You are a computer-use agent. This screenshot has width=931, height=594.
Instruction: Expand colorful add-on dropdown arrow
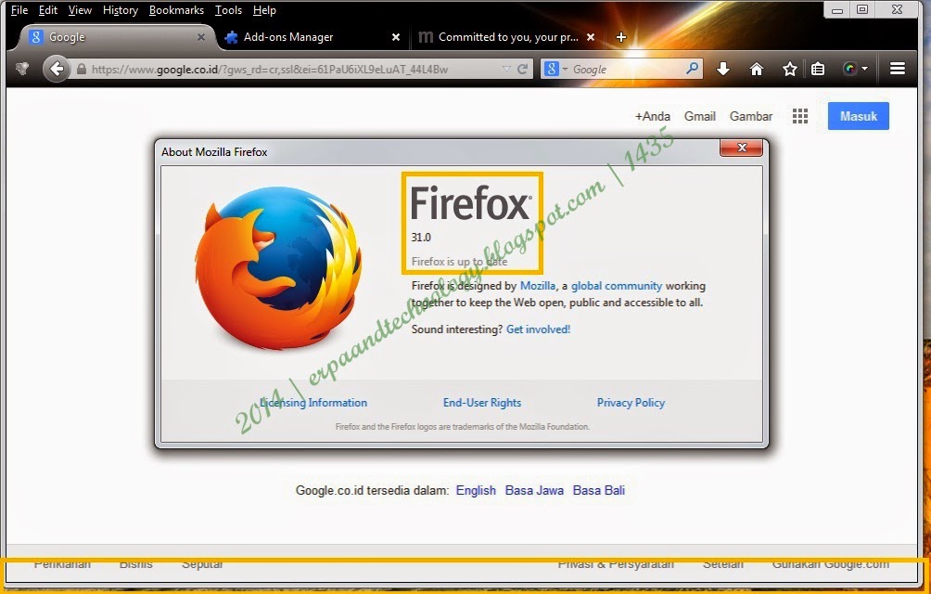(x=864, y=69)
